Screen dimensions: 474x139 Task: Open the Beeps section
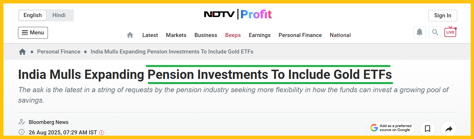[x=233, y=35]
